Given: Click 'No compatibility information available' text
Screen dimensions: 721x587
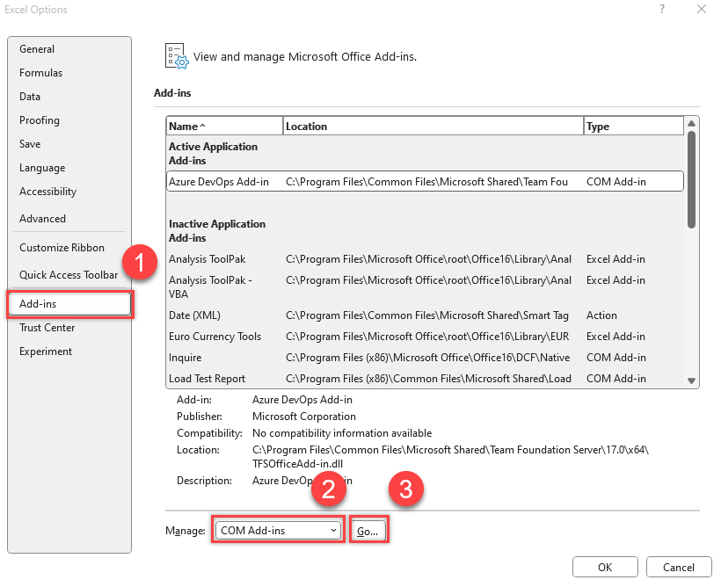Looking at the screenshot, I should pos(342,433).
